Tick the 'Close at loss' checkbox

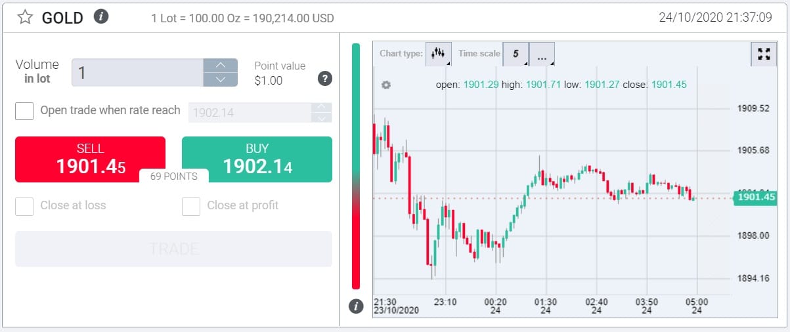click(24, 206)
